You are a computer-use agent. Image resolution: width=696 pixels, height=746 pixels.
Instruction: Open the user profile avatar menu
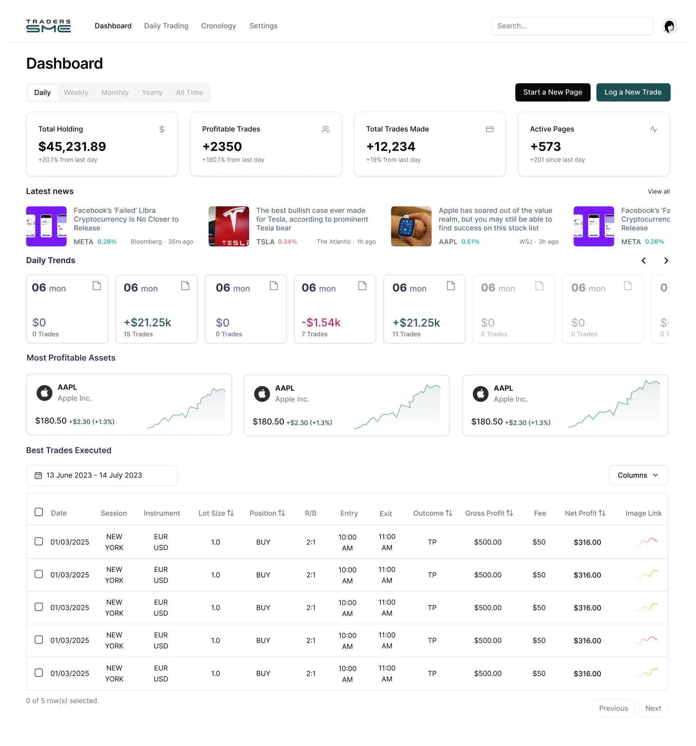tap(670, 26)
